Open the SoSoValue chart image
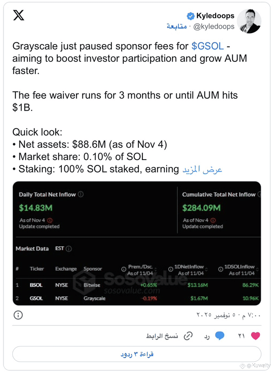 [137, 242]
